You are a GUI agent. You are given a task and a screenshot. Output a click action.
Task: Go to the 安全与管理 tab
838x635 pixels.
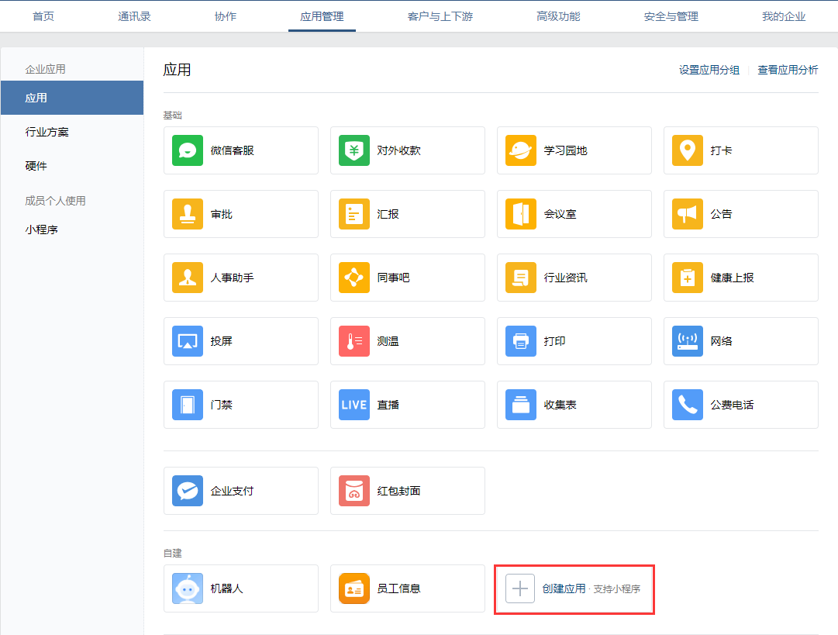[671, 16]
